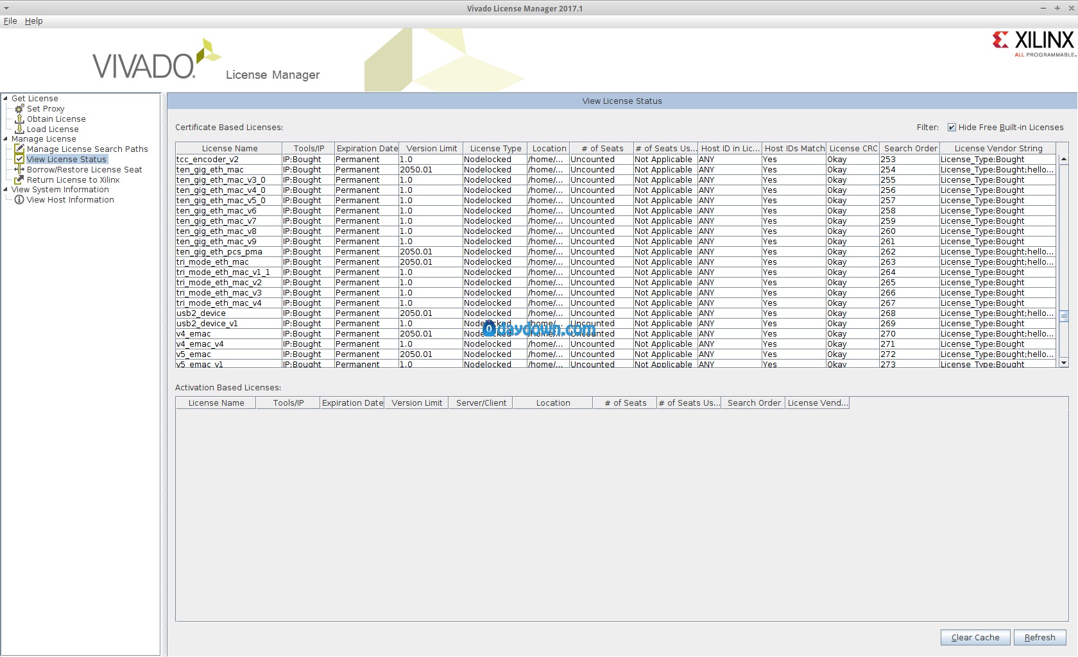Toggle Hide Free Built-in Licenses checkbox

952,128
